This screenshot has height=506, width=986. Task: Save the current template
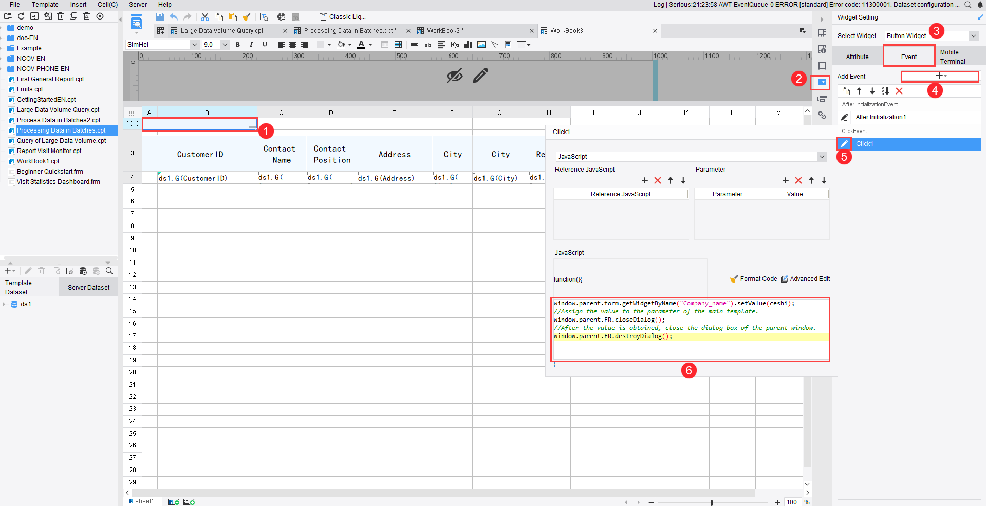[x=160, y=17]
